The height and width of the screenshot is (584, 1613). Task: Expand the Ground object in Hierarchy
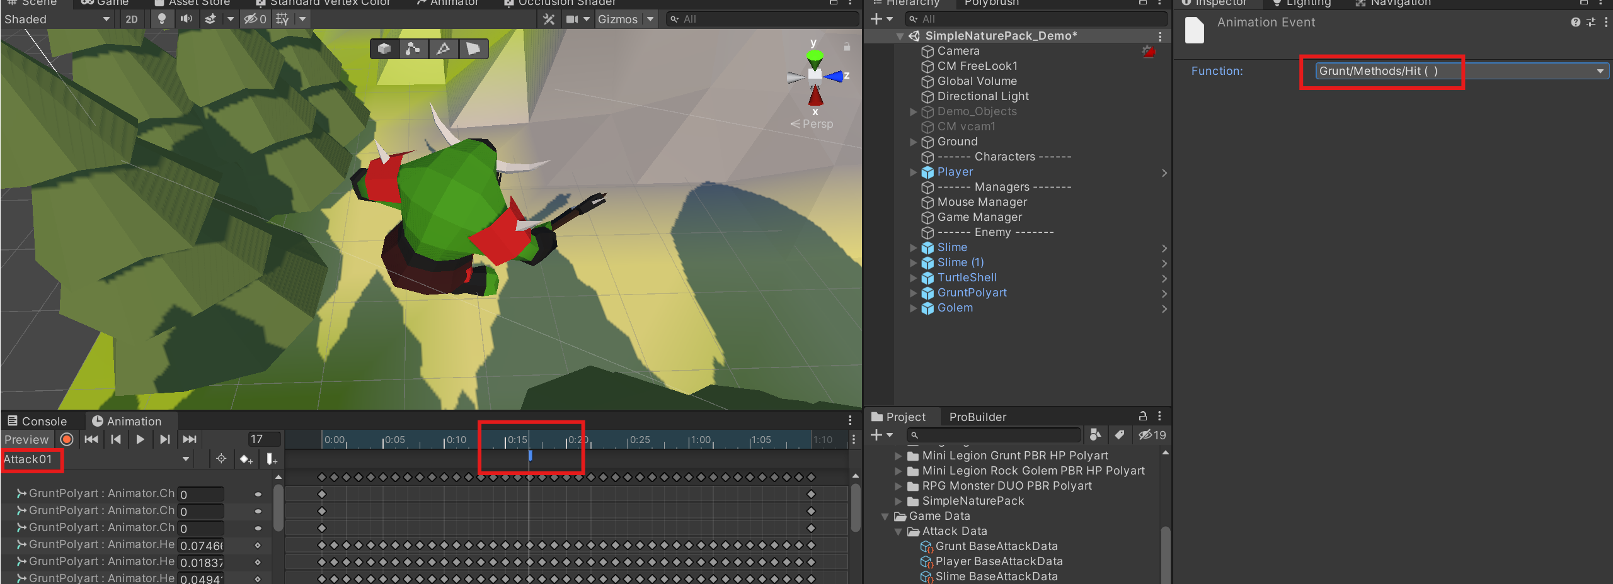(x=913, y=142)
